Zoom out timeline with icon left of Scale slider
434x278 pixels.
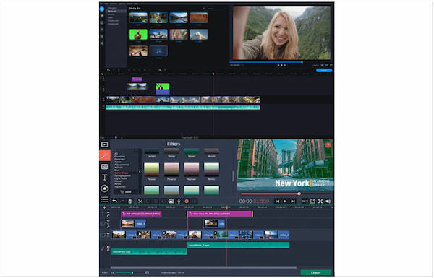pyautogui.click(x=112, y=273)
